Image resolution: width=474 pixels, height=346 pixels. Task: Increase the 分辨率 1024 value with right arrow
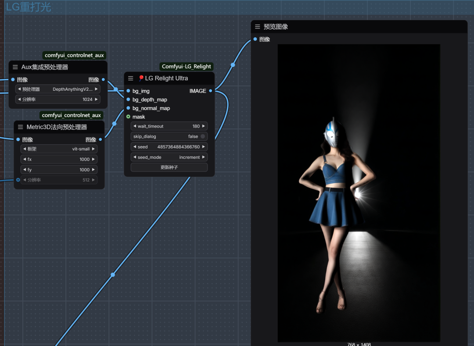coord(96,100)
